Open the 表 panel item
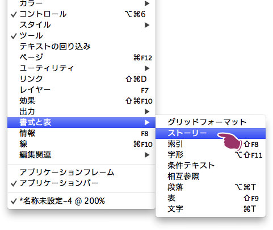The image size is (273, 230). (x=211, y=198)
